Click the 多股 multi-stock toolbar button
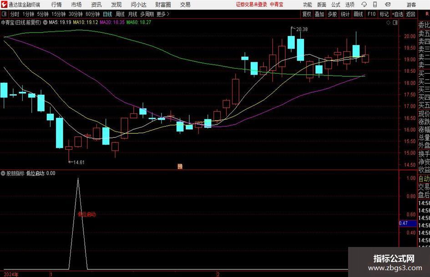This screenshot has height=277, width=430. coord(332,14)
